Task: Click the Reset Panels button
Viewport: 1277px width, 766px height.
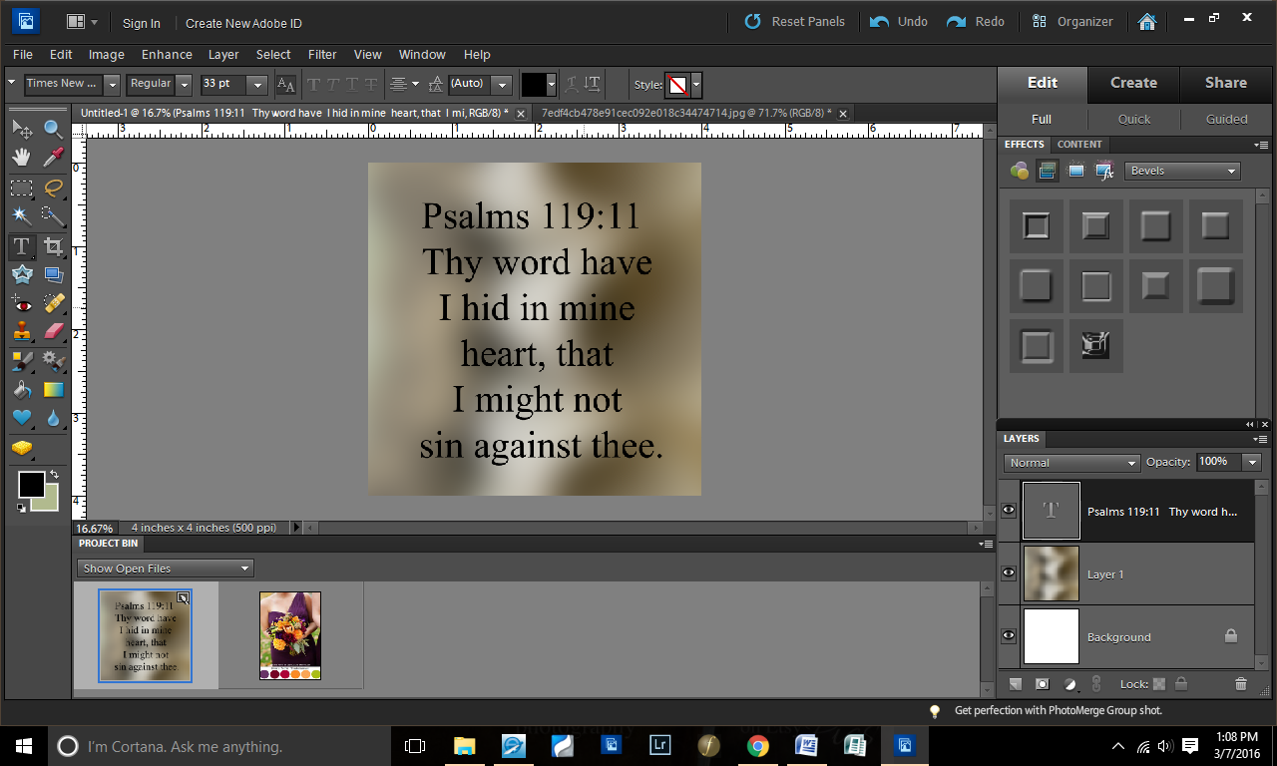Action: pos(795,21)
